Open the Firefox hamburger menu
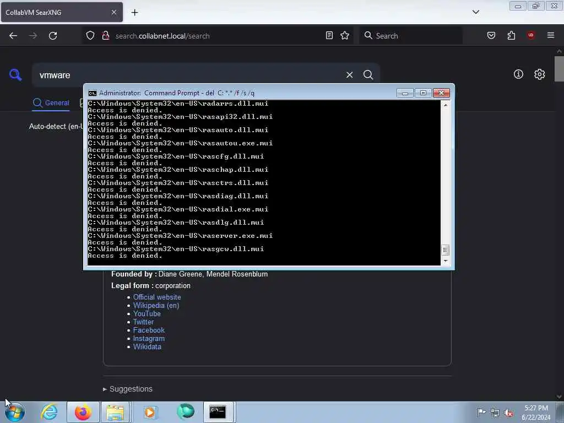564x423 pixels. tap(551, 35)
